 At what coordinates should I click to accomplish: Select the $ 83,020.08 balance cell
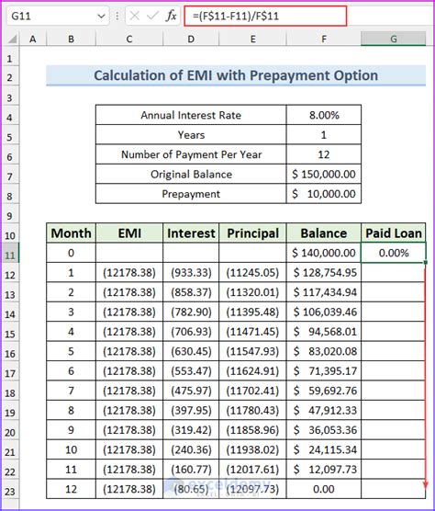point(324,351)
